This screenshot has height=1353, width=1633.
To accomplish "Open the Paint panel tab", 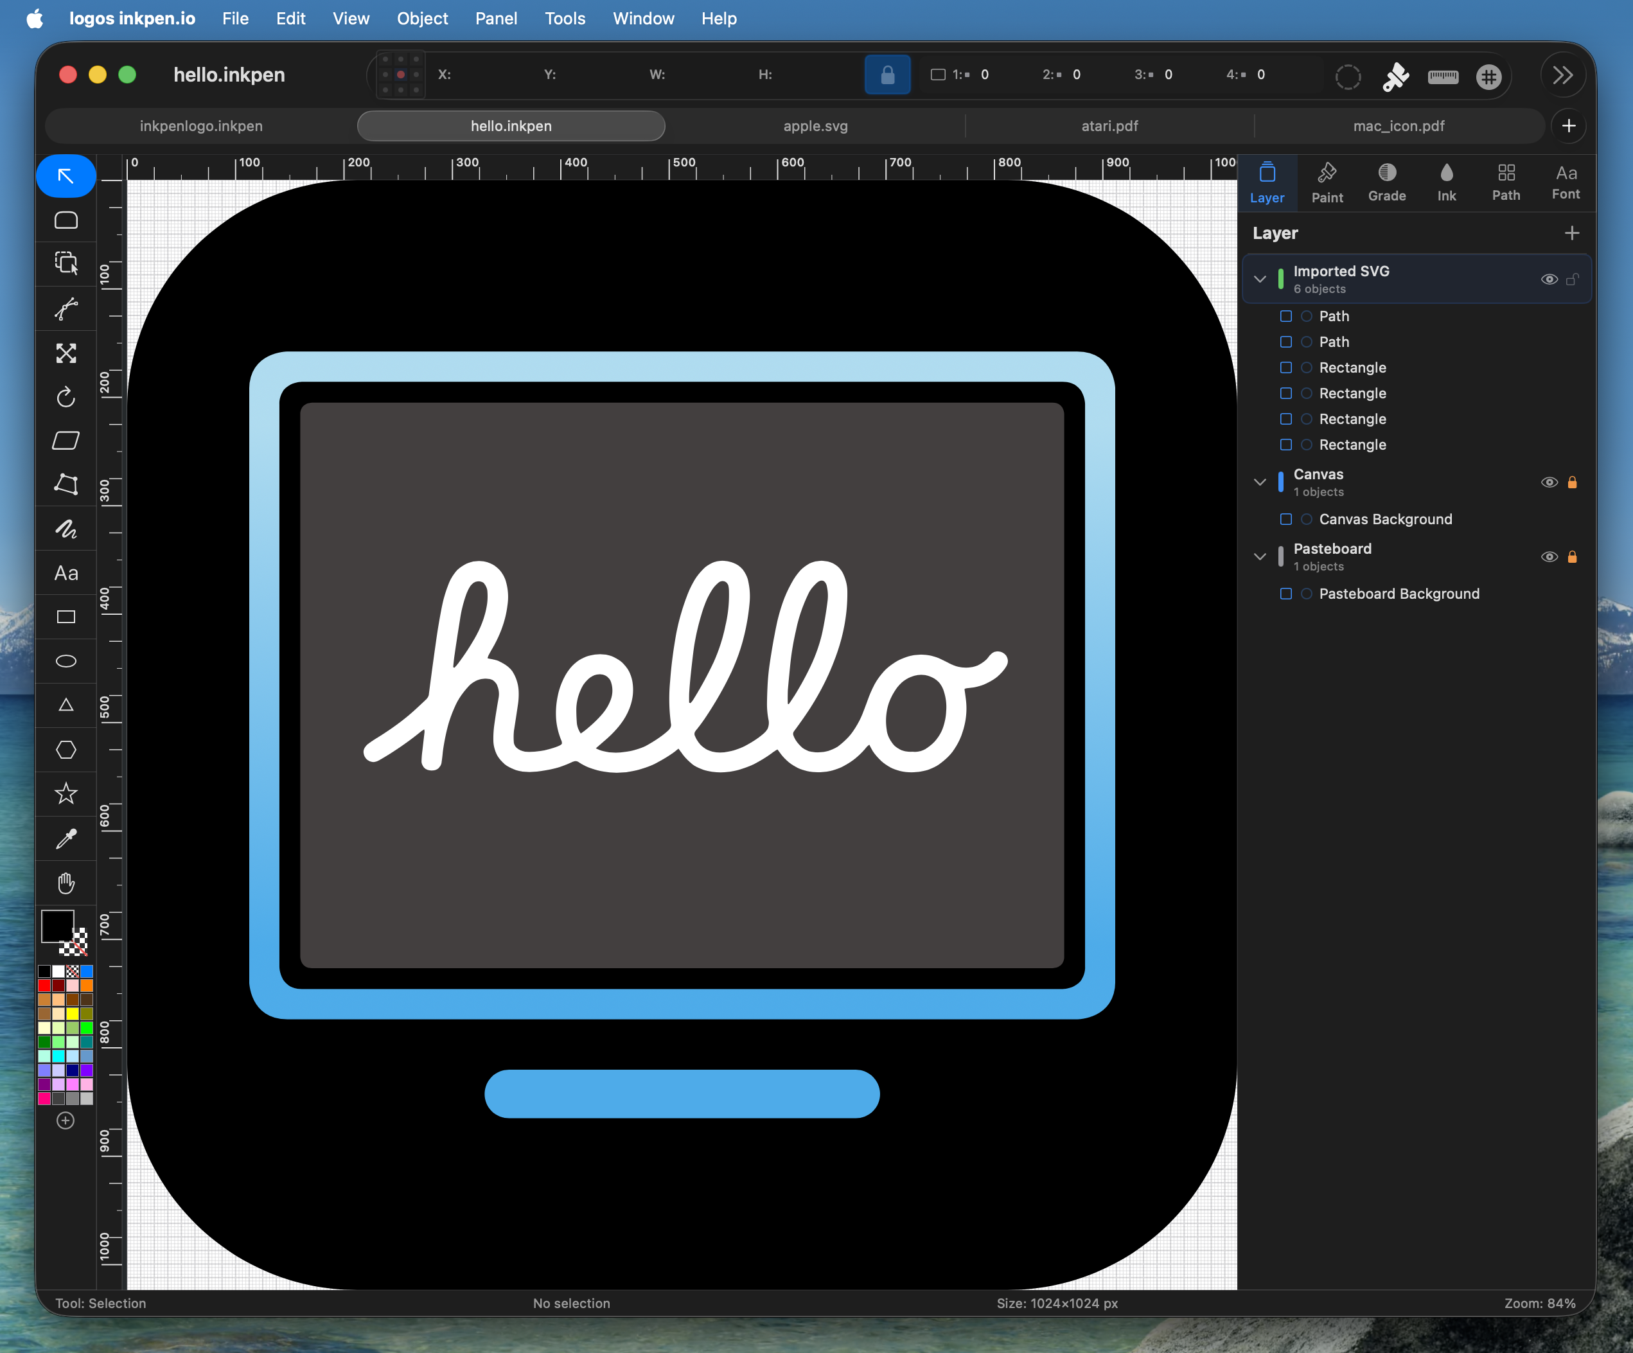I will 1327,184.
